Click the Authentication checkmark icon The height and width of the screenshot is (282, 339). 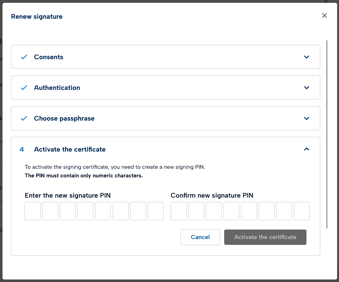(24, 88)
